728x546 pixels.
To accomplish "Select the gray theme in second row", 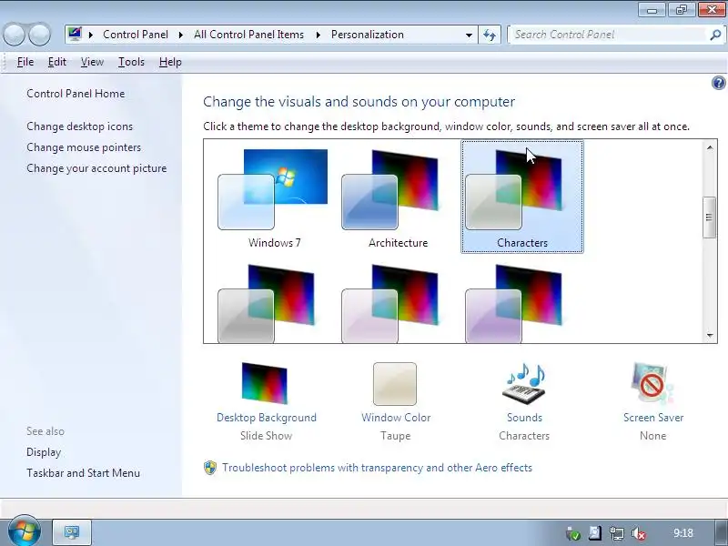I will tap(267, 304).
